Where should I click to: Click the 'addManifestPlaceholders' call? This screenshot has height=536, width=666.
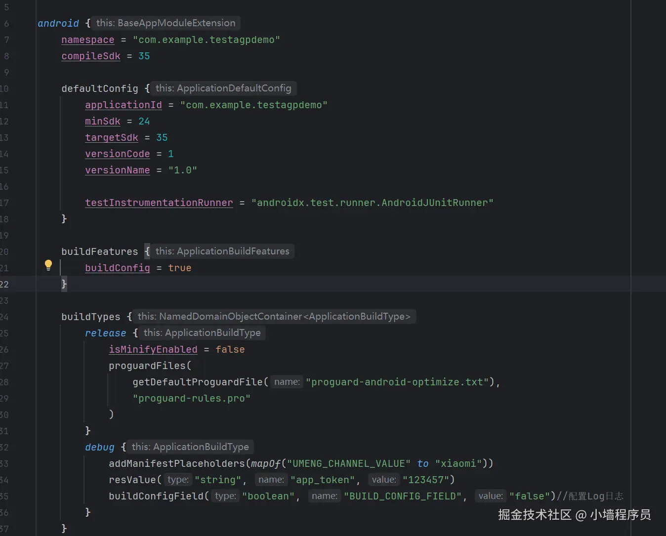pyautogui.click(x=177, y=463)
